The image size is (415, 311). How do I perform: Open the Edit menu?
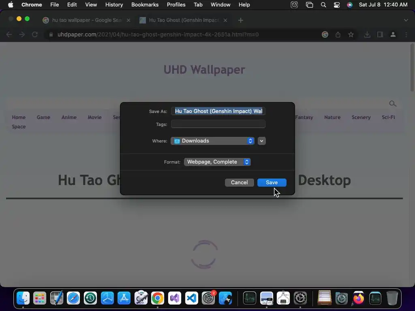pyautogui.click(x=72, y=4)
